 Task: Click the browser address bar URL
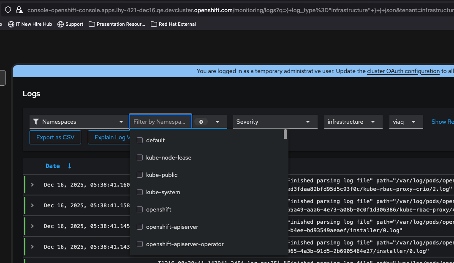pos(240,10)
